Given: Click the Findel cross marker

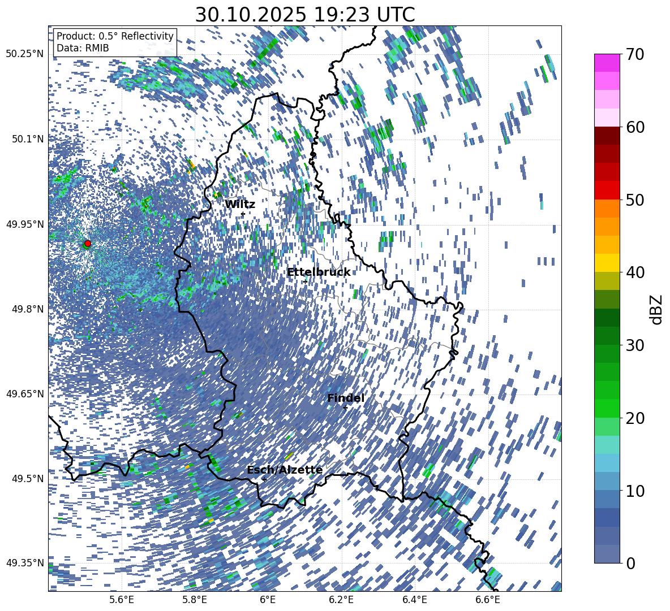Looking at the screenshot, I should click(345, 408).
